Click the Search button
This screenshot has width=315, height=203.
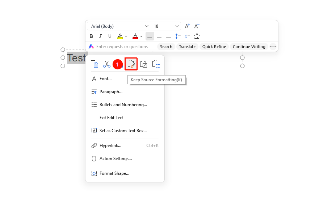tap(166, 47)
